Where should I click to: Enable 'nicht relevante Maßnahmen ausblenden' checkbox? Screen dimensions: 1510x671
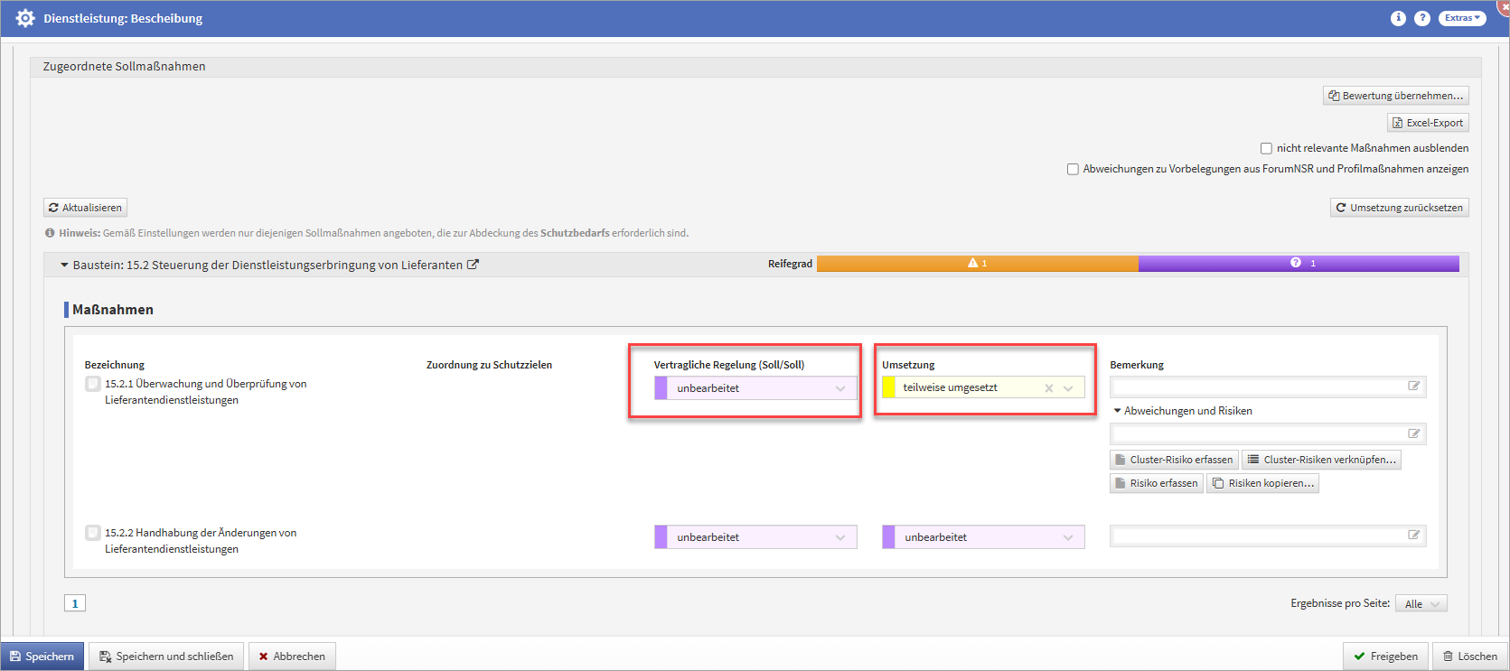(x=1266, y=148)
